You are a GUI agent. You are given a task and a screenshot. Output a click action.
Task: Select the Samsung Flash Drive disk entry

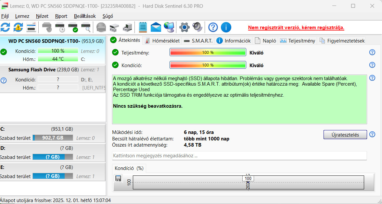(53, 79)
